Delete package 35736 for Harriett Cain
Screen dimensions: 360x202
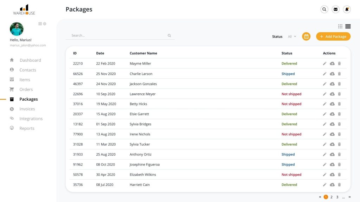point(339,185)
